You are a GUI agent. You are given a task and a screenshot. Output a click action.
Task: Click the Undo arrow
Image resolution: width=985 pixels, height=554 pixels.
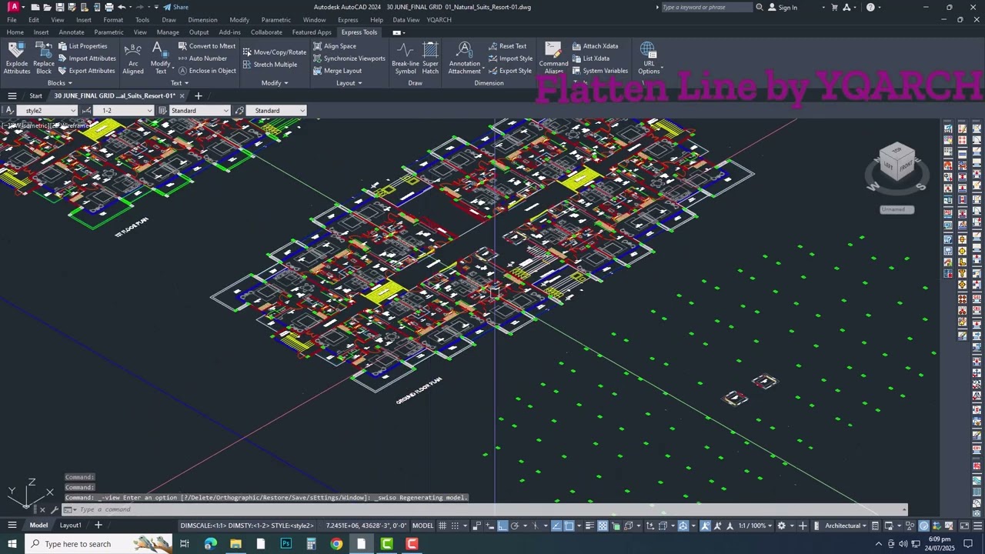(121, 7)
